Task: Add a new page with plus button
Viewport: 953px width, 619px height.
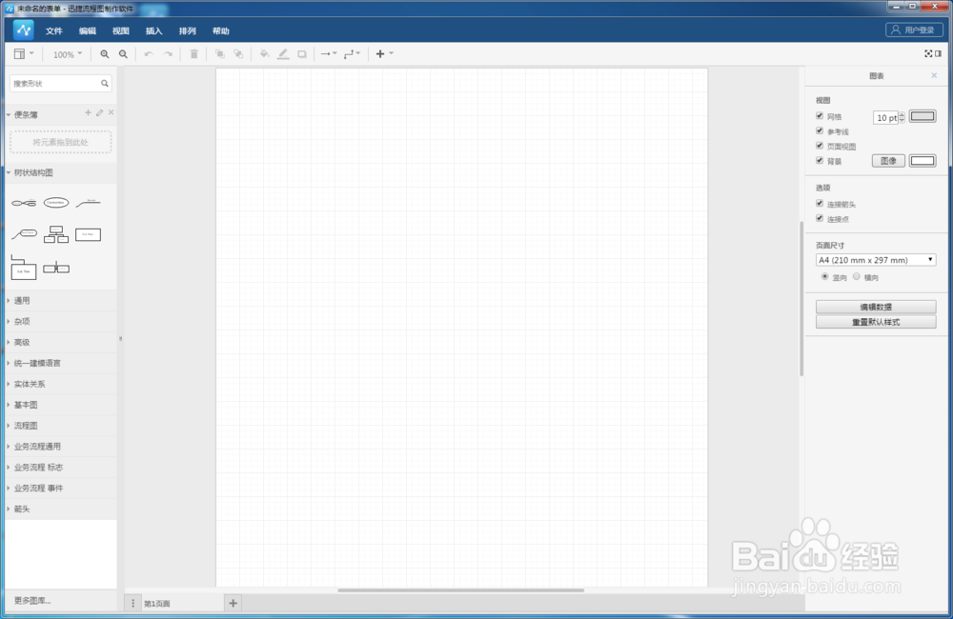Action: tap(233, 603)
